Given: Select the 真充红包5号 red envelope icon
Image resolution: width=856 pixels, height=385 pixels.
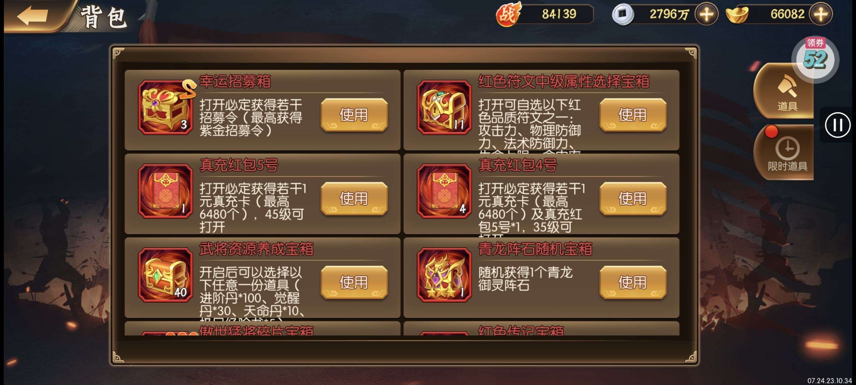Looking at the screenshot, I should pos(165,191).
